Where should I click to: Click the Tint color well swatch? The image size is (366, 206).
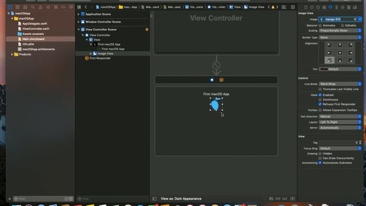(x=324, y=69)
